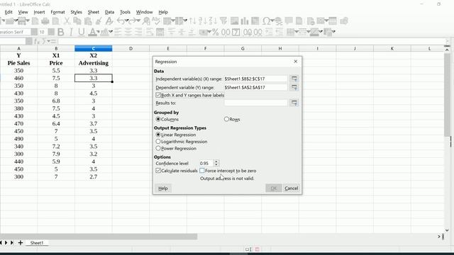Open the Data menu

(x=109, y=12)
